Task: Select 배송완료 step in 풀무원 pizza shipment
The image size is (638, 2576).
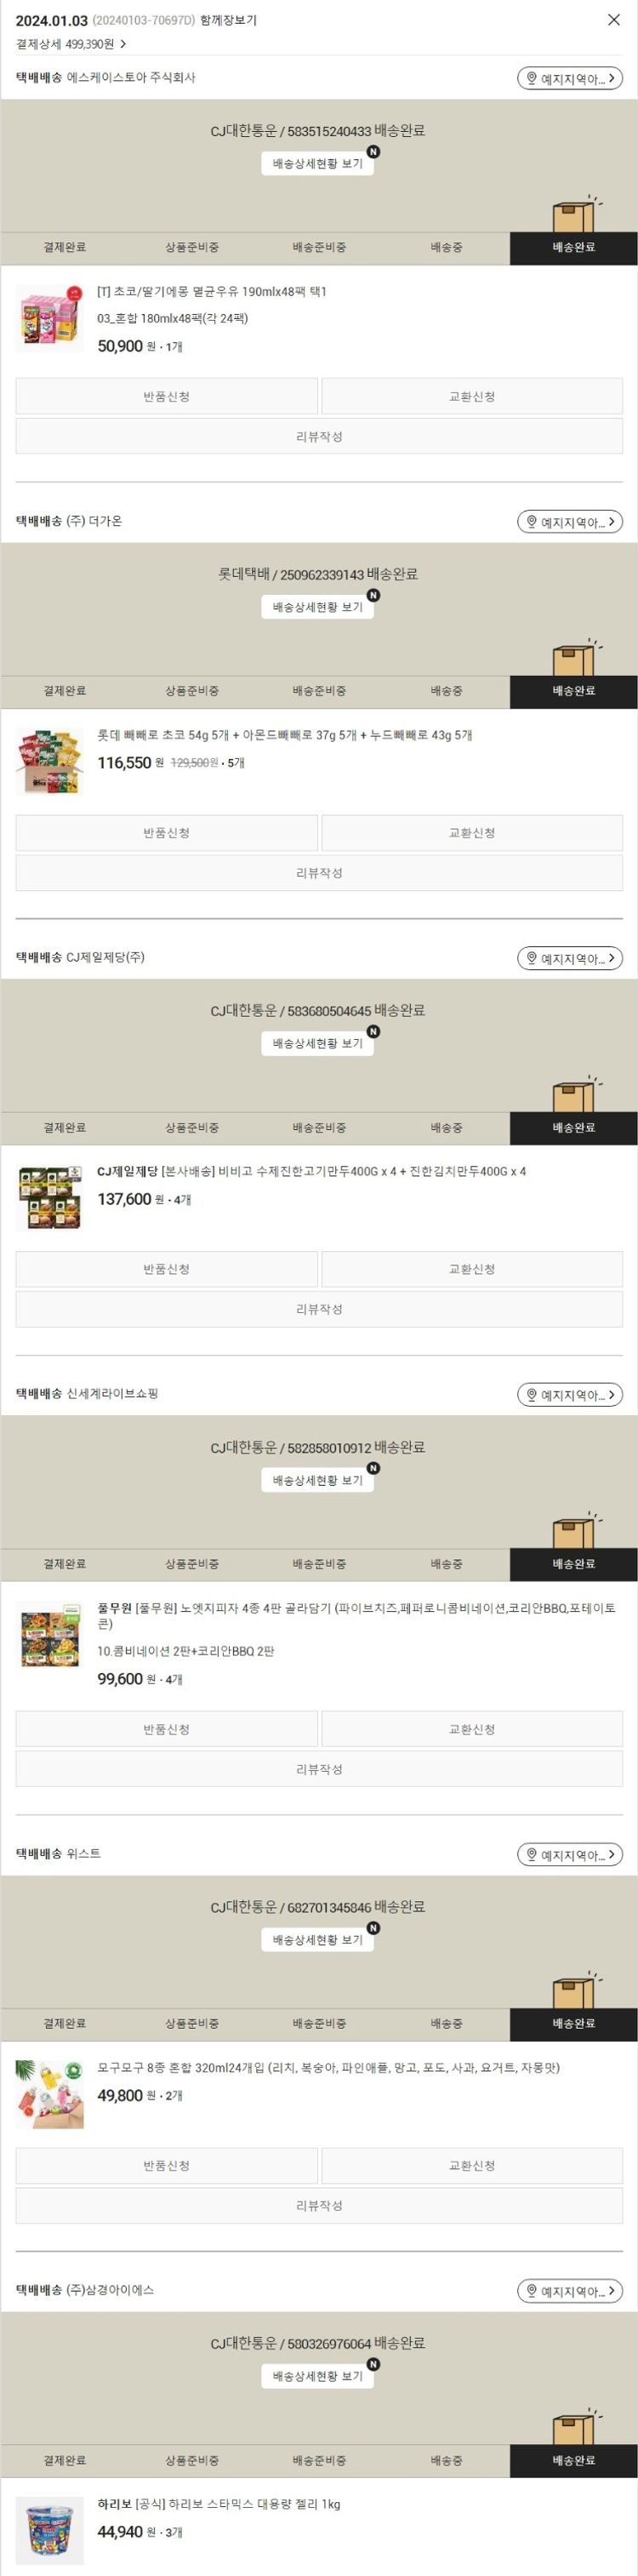Action: (574, 1564)
